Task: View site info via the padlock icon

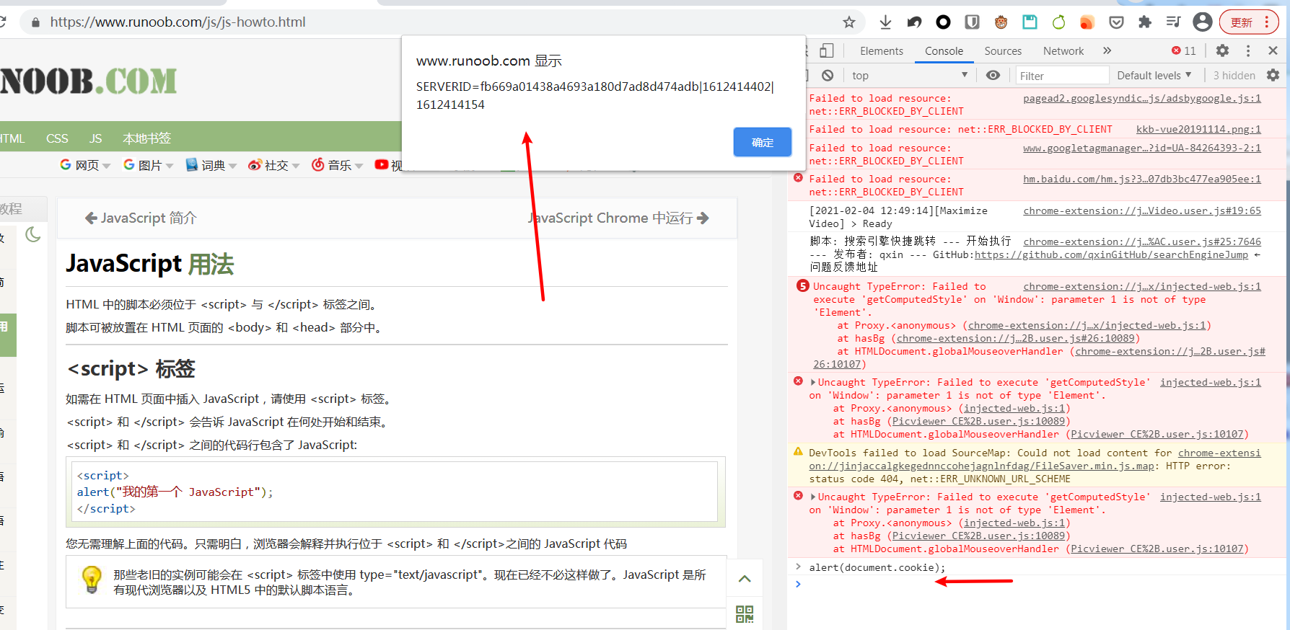Action: point(35,22)
